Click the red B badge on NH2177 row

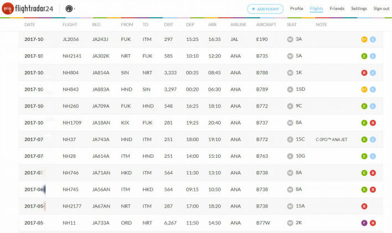click(x=364, y=206)
